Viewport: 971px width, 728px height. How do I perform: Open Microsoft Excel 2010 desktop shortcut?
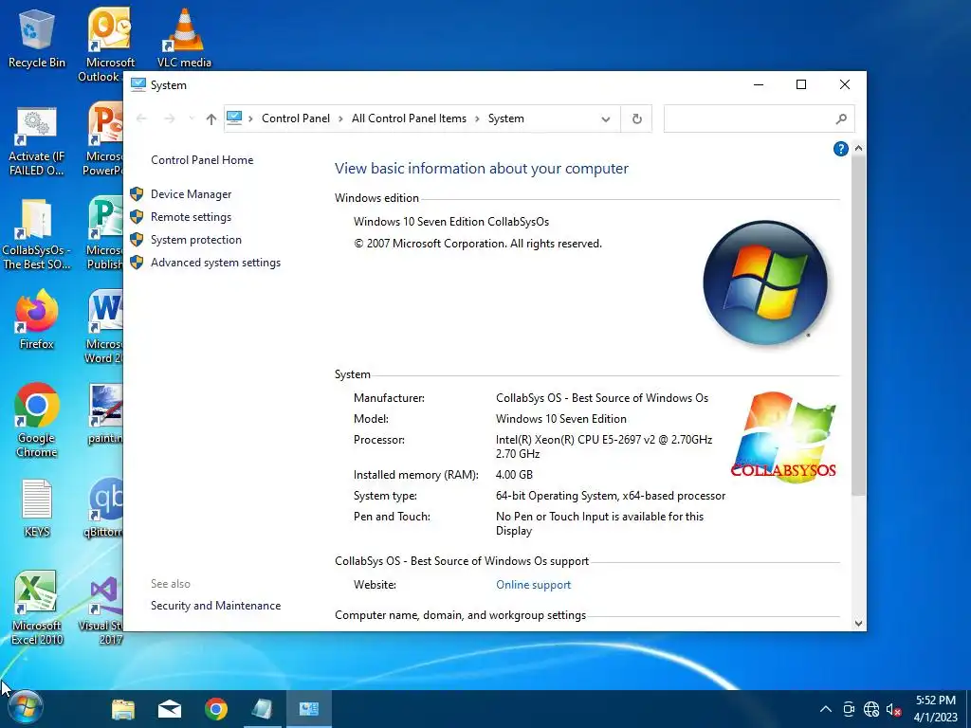[36, 608]
